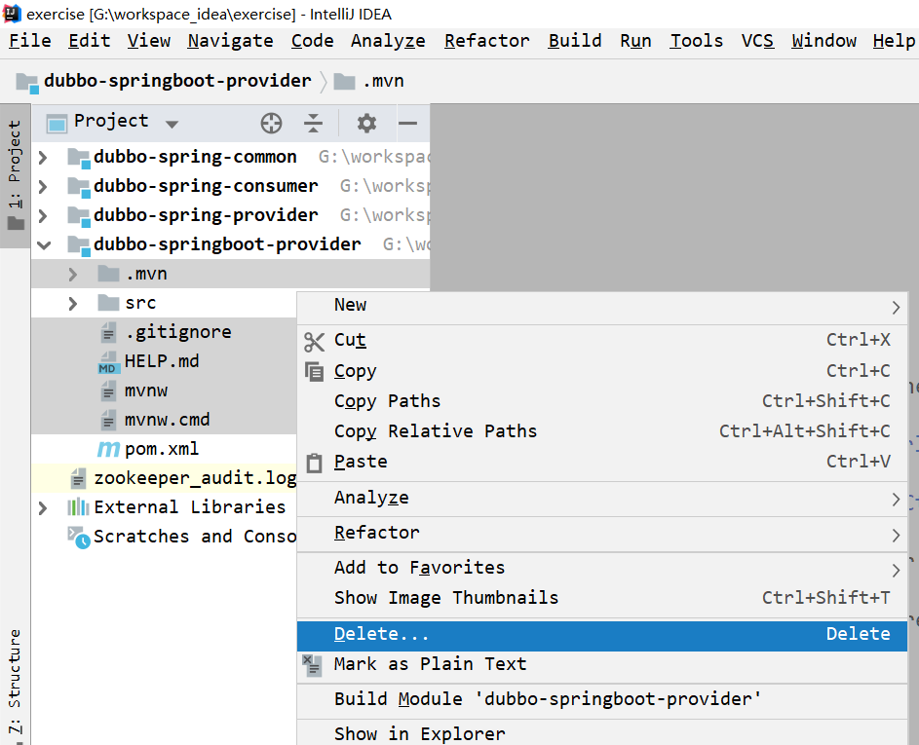Image resolution: width=919 pixels, height=745 pixels.
Task: Hide the Project panel with minimize icon
Action: click(408, 123)
